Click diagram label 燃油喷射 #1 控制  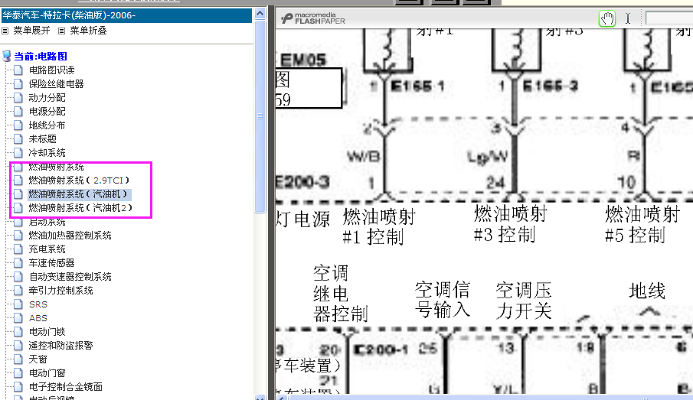coord(379,227)
